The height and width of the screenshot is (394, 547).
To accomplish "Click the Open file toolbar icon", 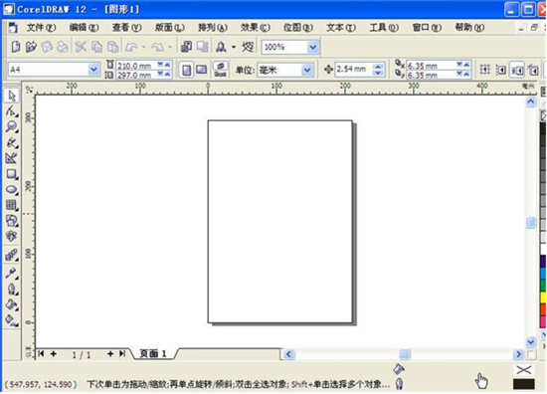I will tap(31, 47).
